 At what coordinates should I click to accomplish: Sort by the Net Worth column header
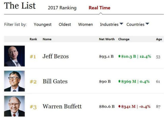(107, 39)
